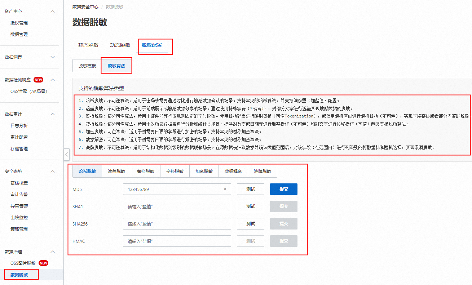The height and width of the screenshot is (285, 472).
Task: Clear the MD5 salt input with x icon
Action: click(225, 189)
